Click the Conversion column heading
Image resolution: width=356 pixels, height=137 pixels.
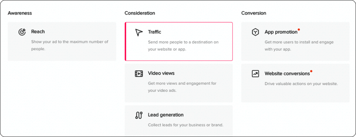[254, 13]
